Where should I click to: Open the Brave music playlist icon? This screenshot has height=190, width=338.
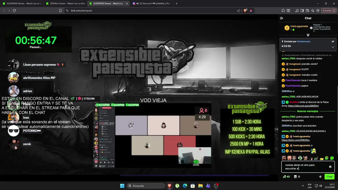coord(297,11)
